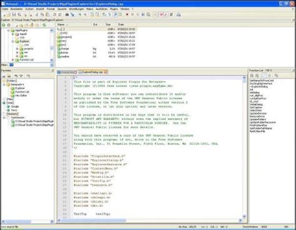The height and width of the screenshot is (230, 296).
Task: Collapse the Explorer folder node in tree
Action: (12, 41)
